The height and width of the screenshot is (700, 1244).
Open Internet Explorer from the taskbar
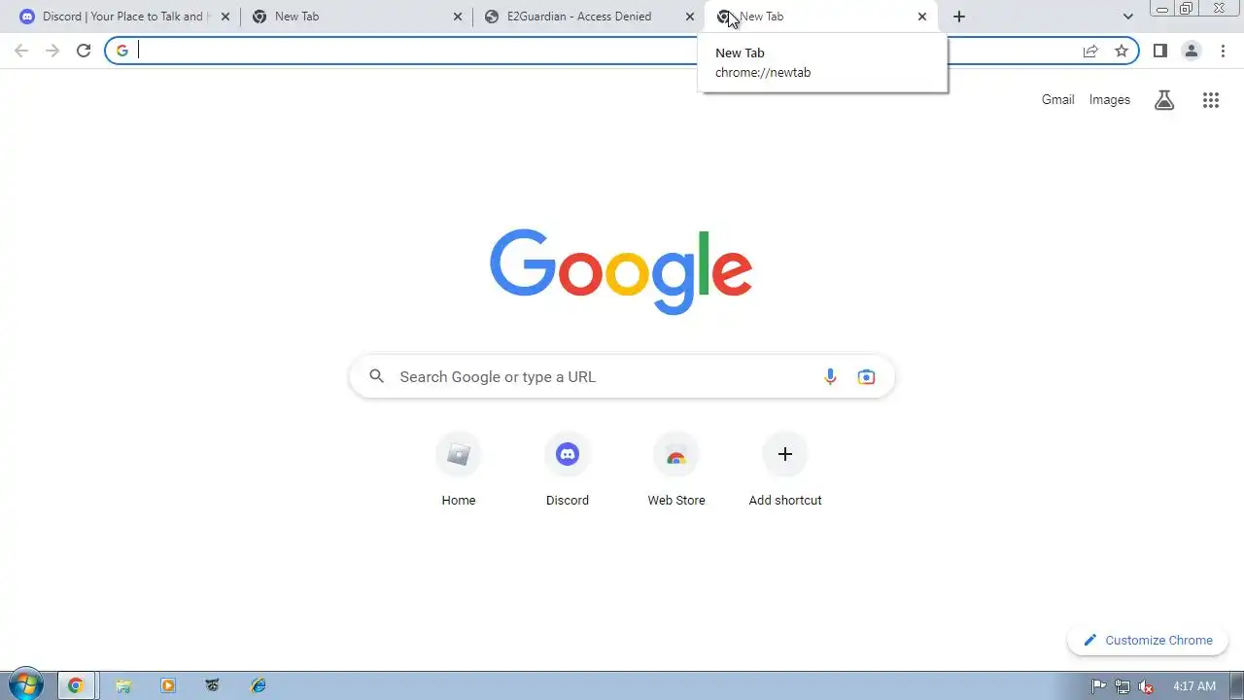tap(258, 685)
